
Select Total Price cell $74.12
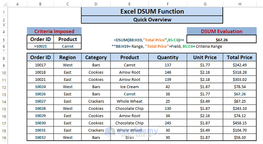[x=240, y=116]
